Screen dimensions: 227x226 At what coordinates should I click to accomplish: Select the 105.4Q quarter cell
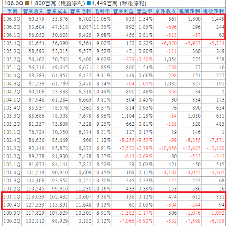point(12,43)
